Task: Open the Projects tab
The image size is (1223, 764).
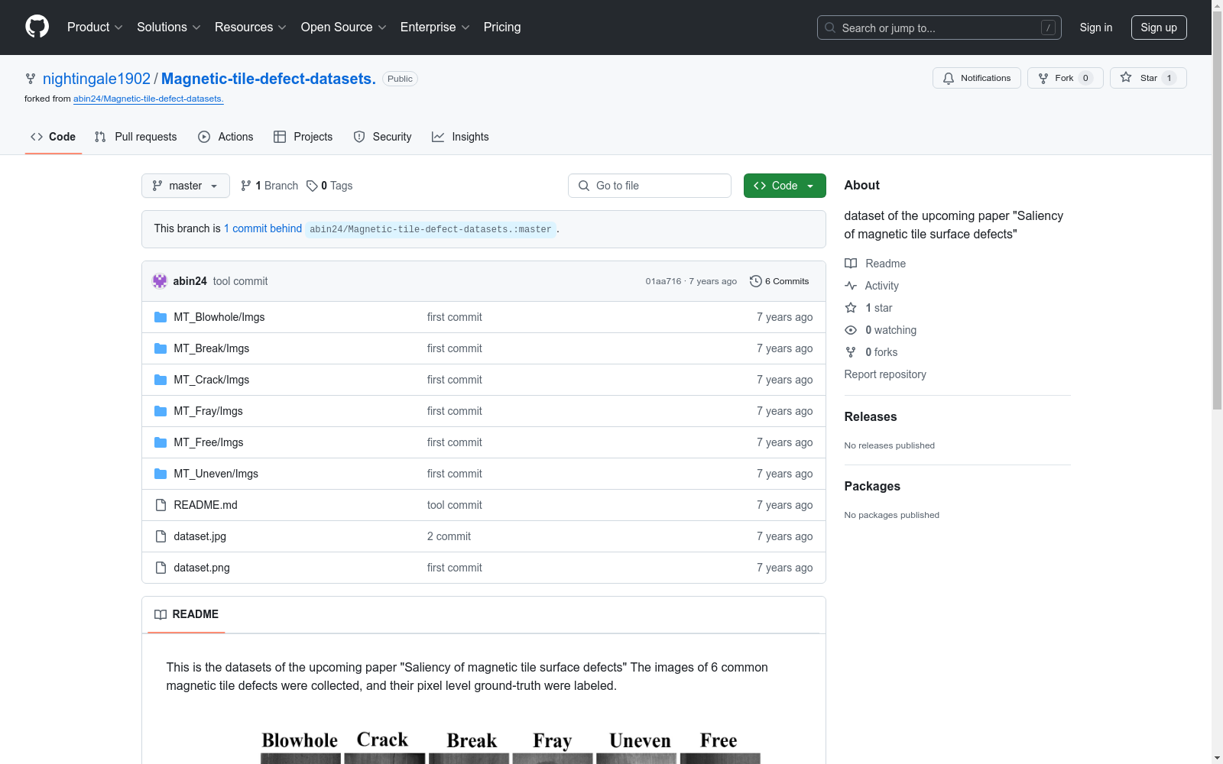Action: (x=303, y=137)
